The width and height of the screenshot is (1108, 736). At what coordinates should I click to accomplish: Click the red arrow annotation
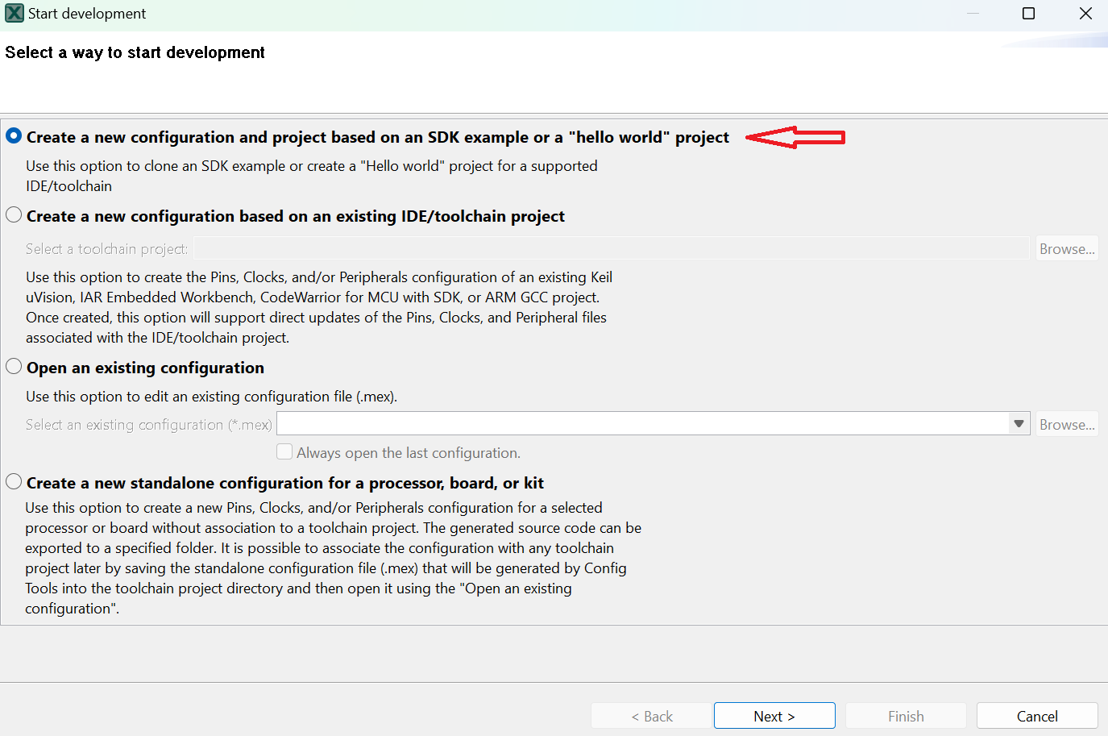point(795,137)
